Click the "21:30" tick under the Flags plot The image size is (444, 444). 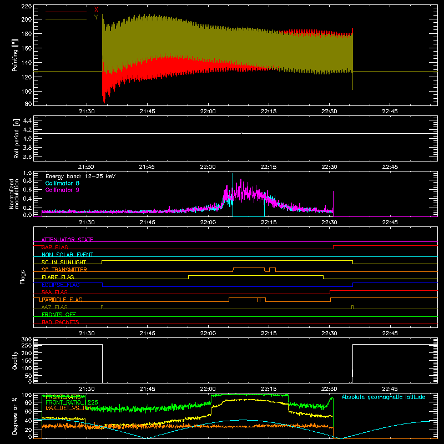coord(87,334)
